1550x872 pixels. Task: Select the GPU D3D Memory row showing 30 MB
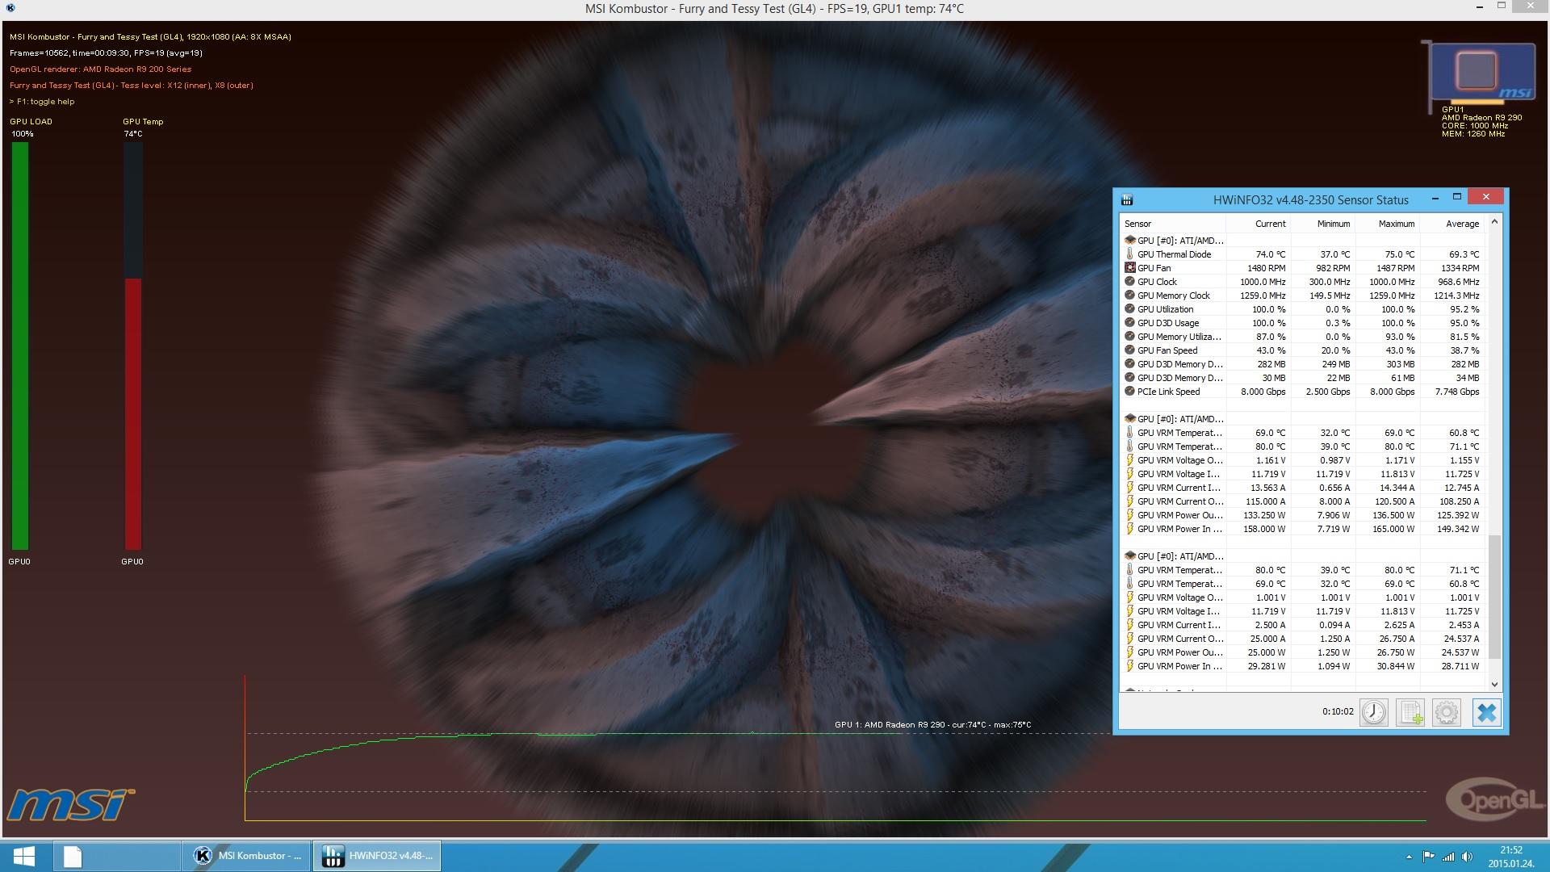click(x=1303, y=377)
